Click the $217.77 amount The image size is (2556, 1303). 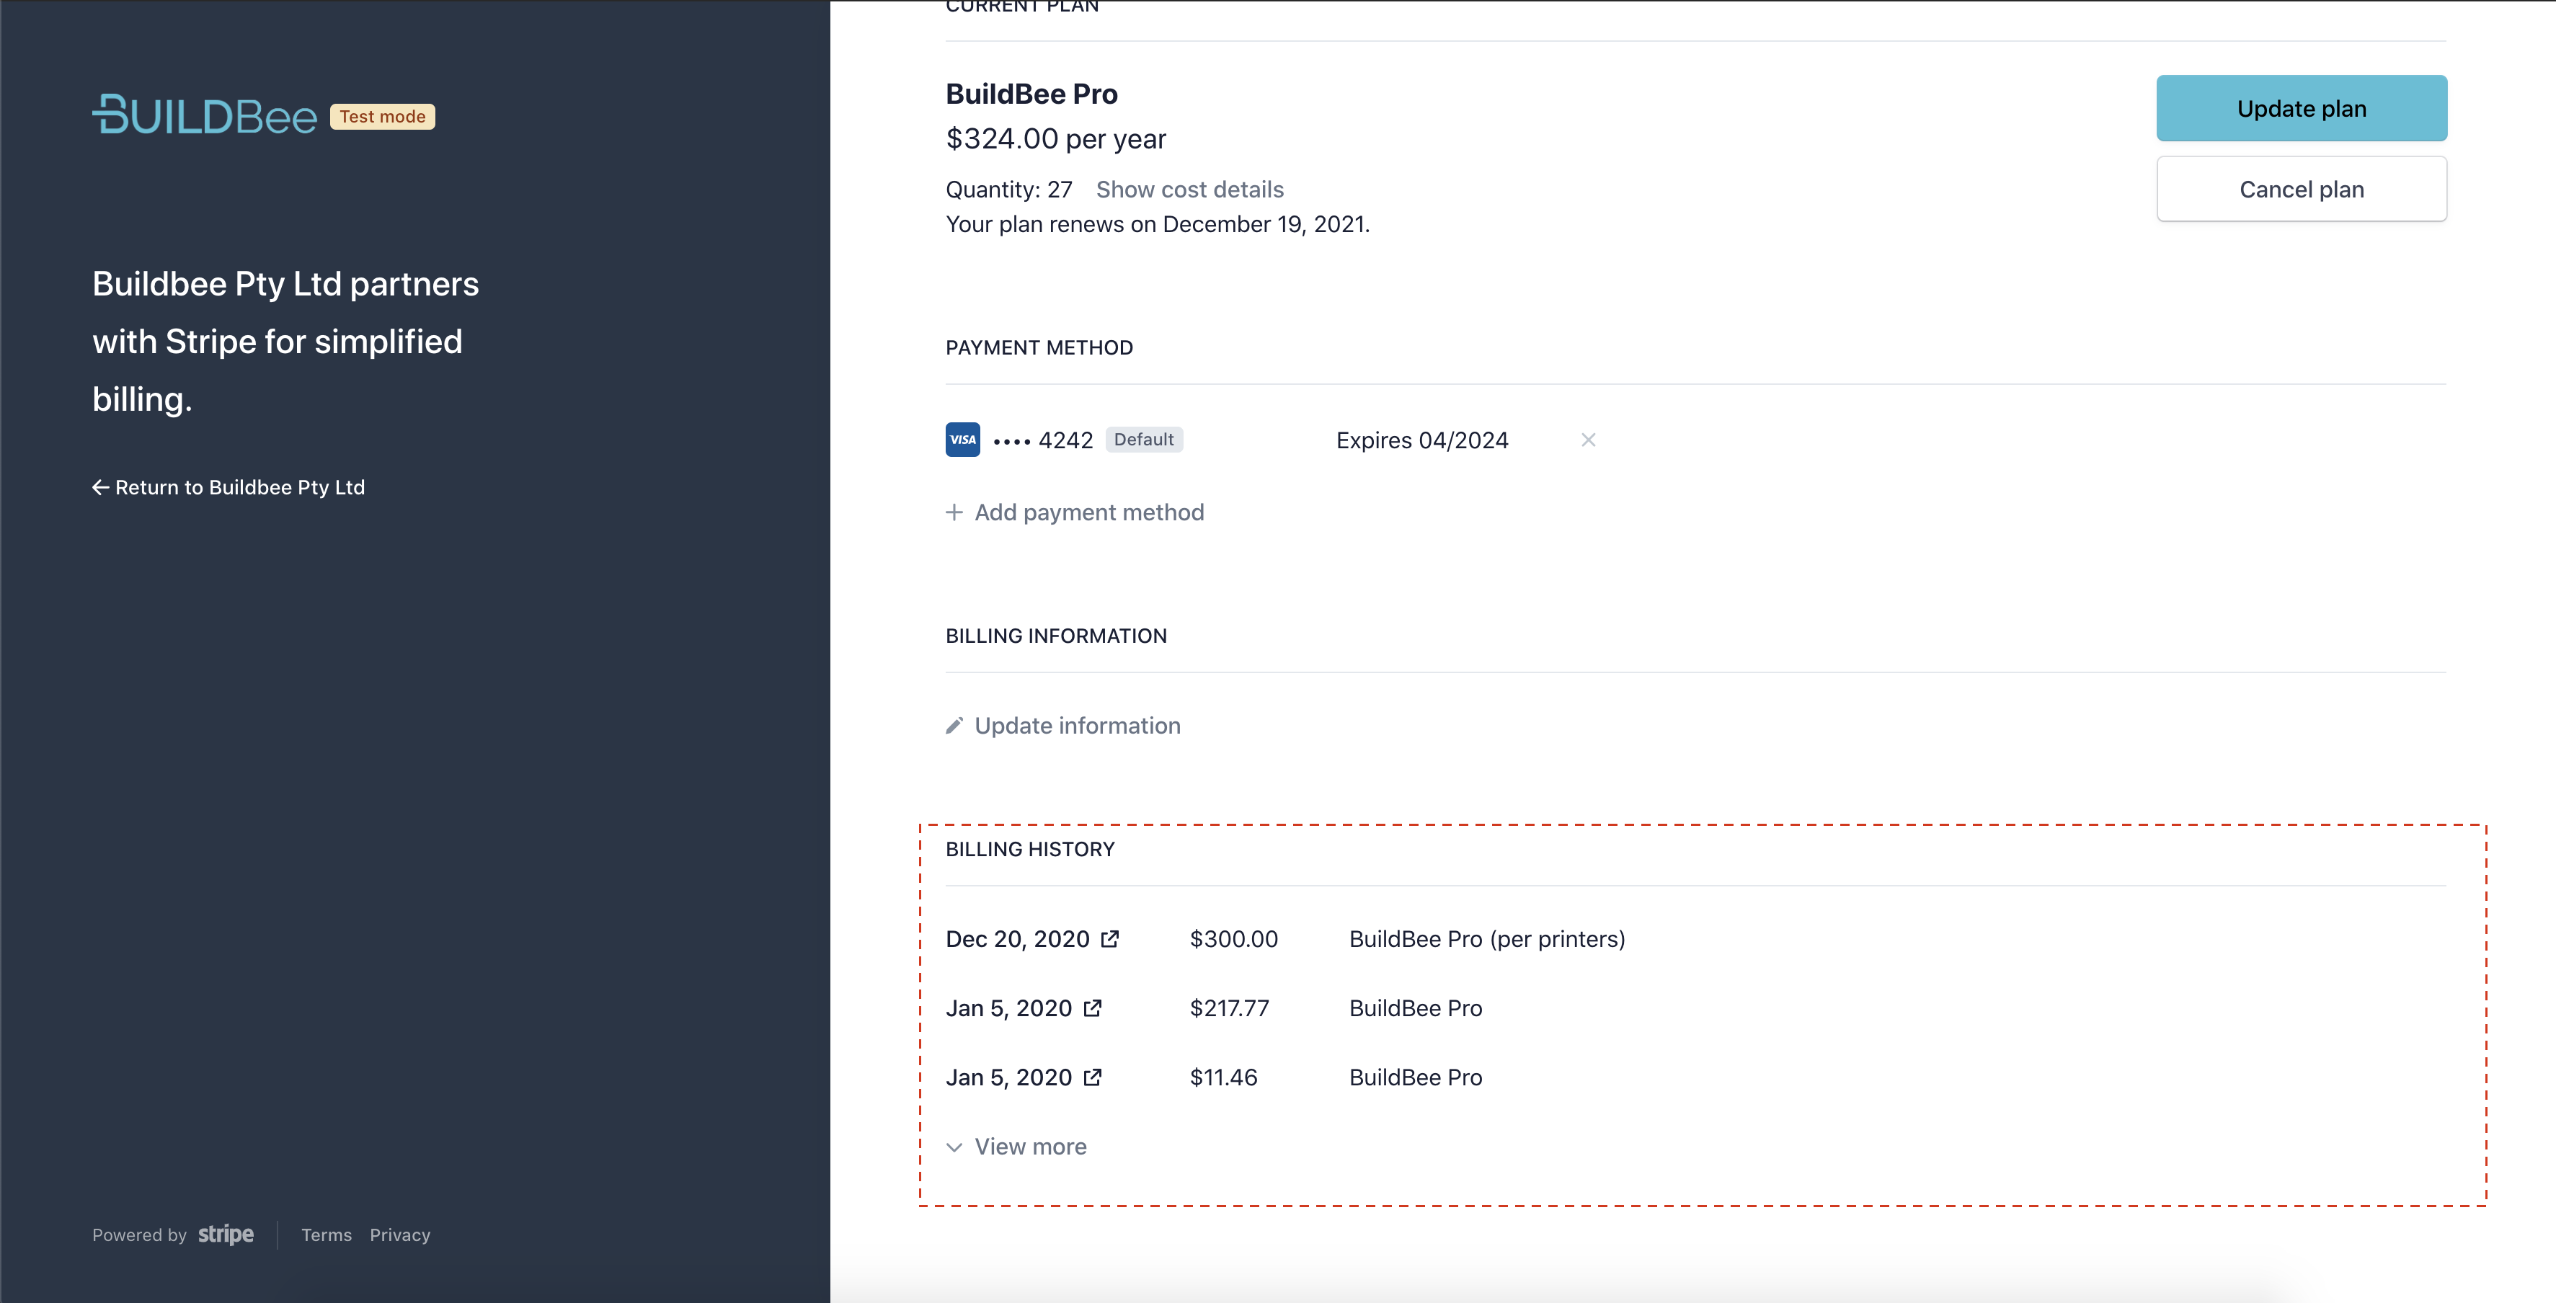1230,1008
